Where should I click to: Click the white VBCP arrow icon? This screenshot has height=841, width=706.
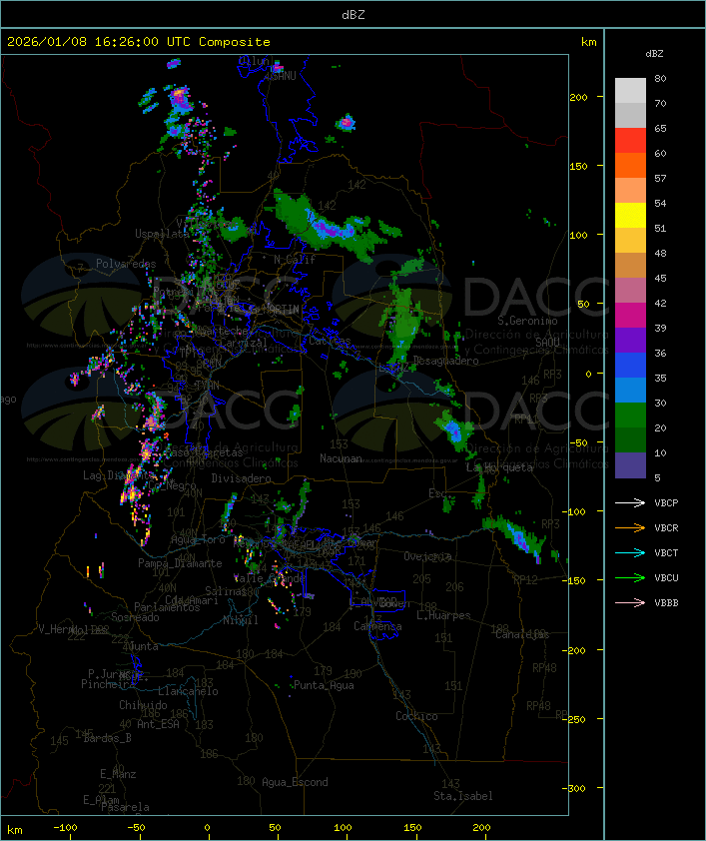point(631,502)
